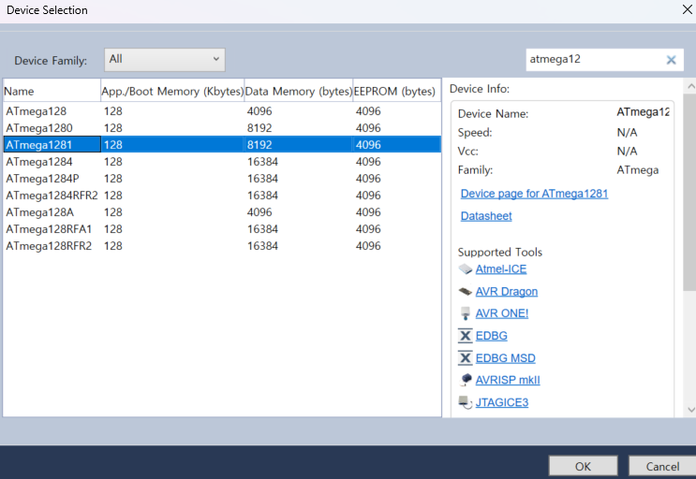The width and height of the screenshot is (696, 479).
Task: Click the AVRISP mkII tool icon
Action: (466, 380)
